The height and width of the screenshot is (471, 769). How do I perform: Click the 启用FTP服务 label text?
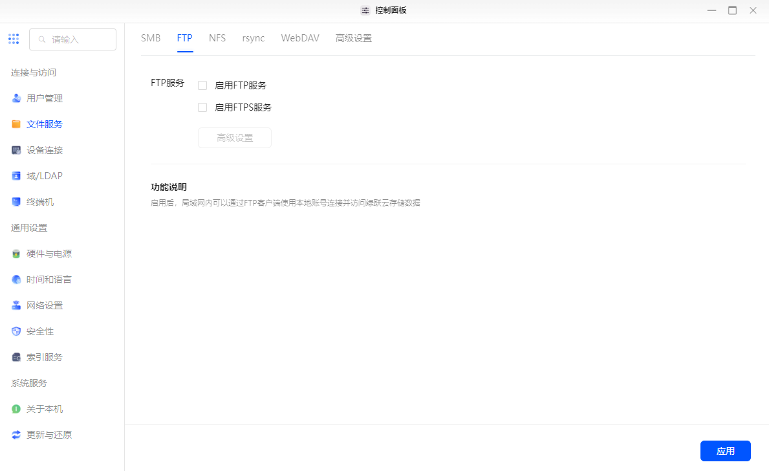click(241, 85)
